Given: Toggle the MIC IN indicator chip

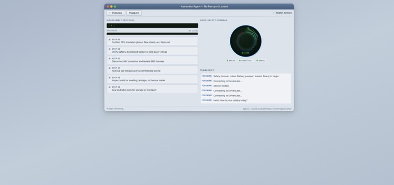Looking at the screenshot, I should (x=231, y=61).
